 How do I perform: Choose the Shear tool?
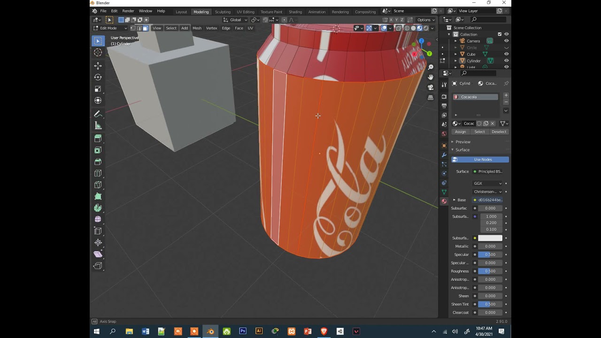(x=98, y=254)
